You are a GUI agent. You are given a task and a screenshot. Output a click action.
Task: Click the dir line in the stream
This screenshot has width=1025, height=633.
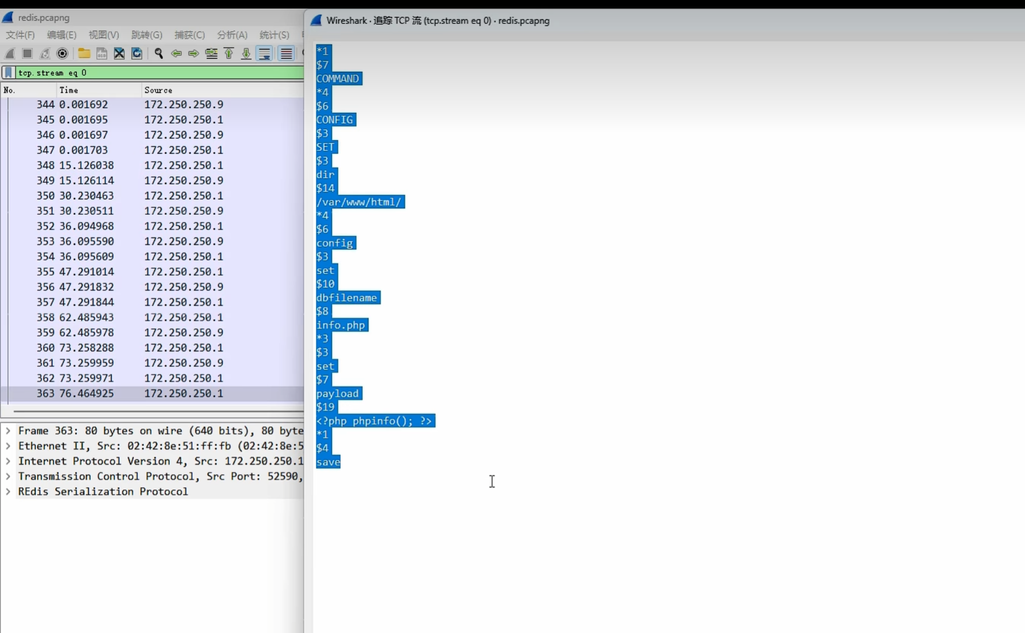tap(325, 174)
